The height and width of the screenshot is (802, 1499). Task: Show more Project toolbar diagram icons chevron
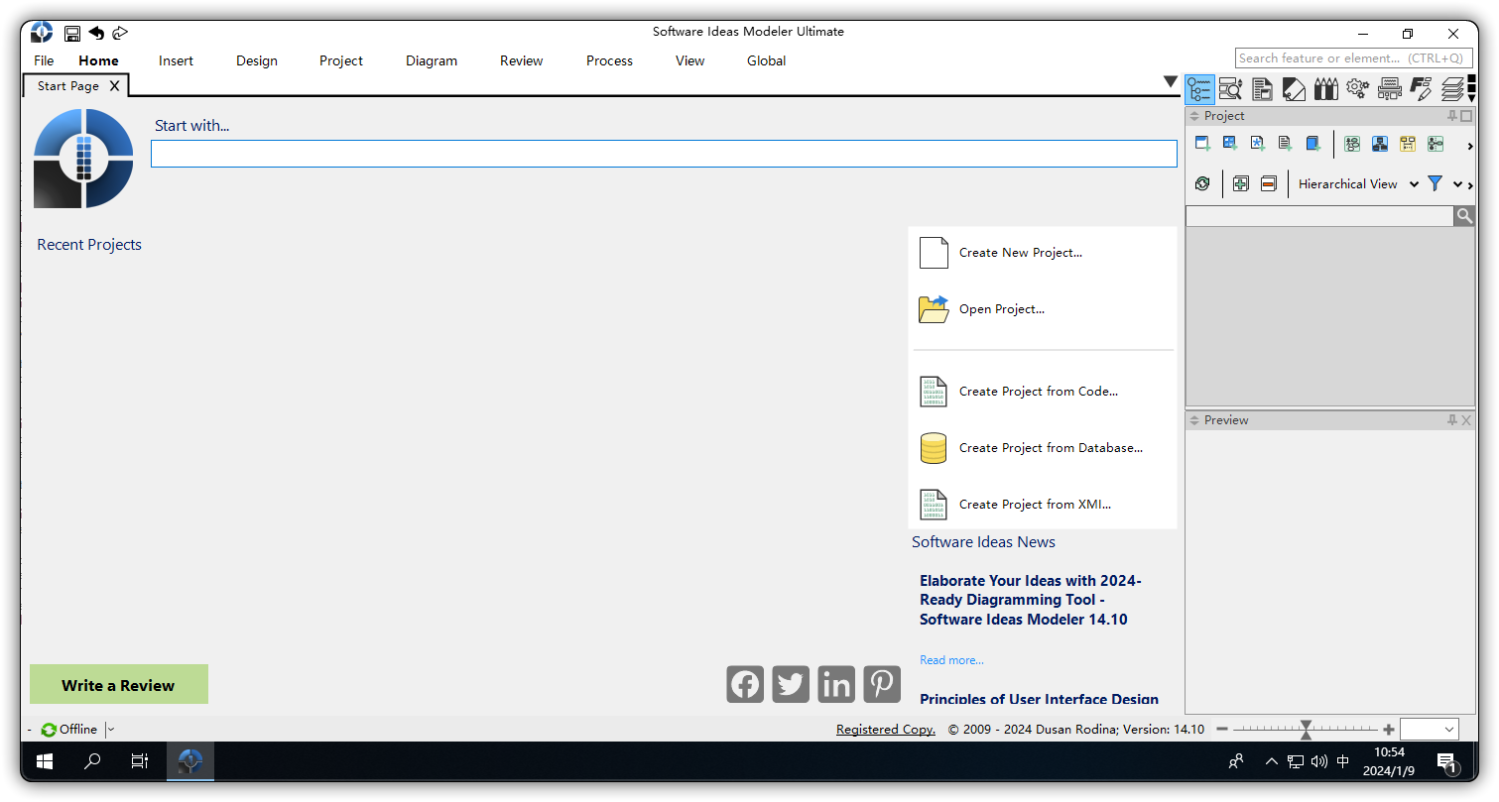(1469, 146)
